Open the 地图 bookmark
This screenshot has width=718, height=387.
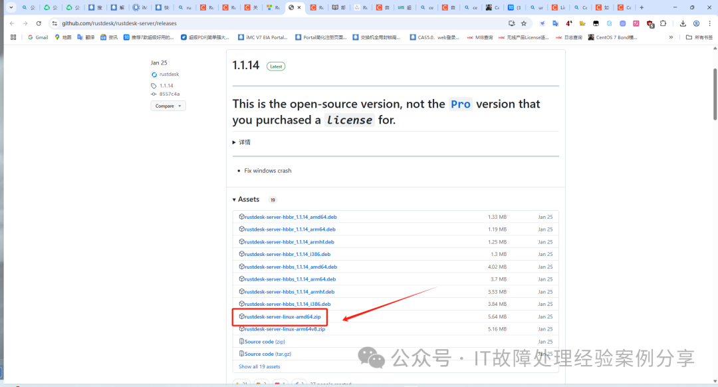pyautogui.click(x=63, y=37)
